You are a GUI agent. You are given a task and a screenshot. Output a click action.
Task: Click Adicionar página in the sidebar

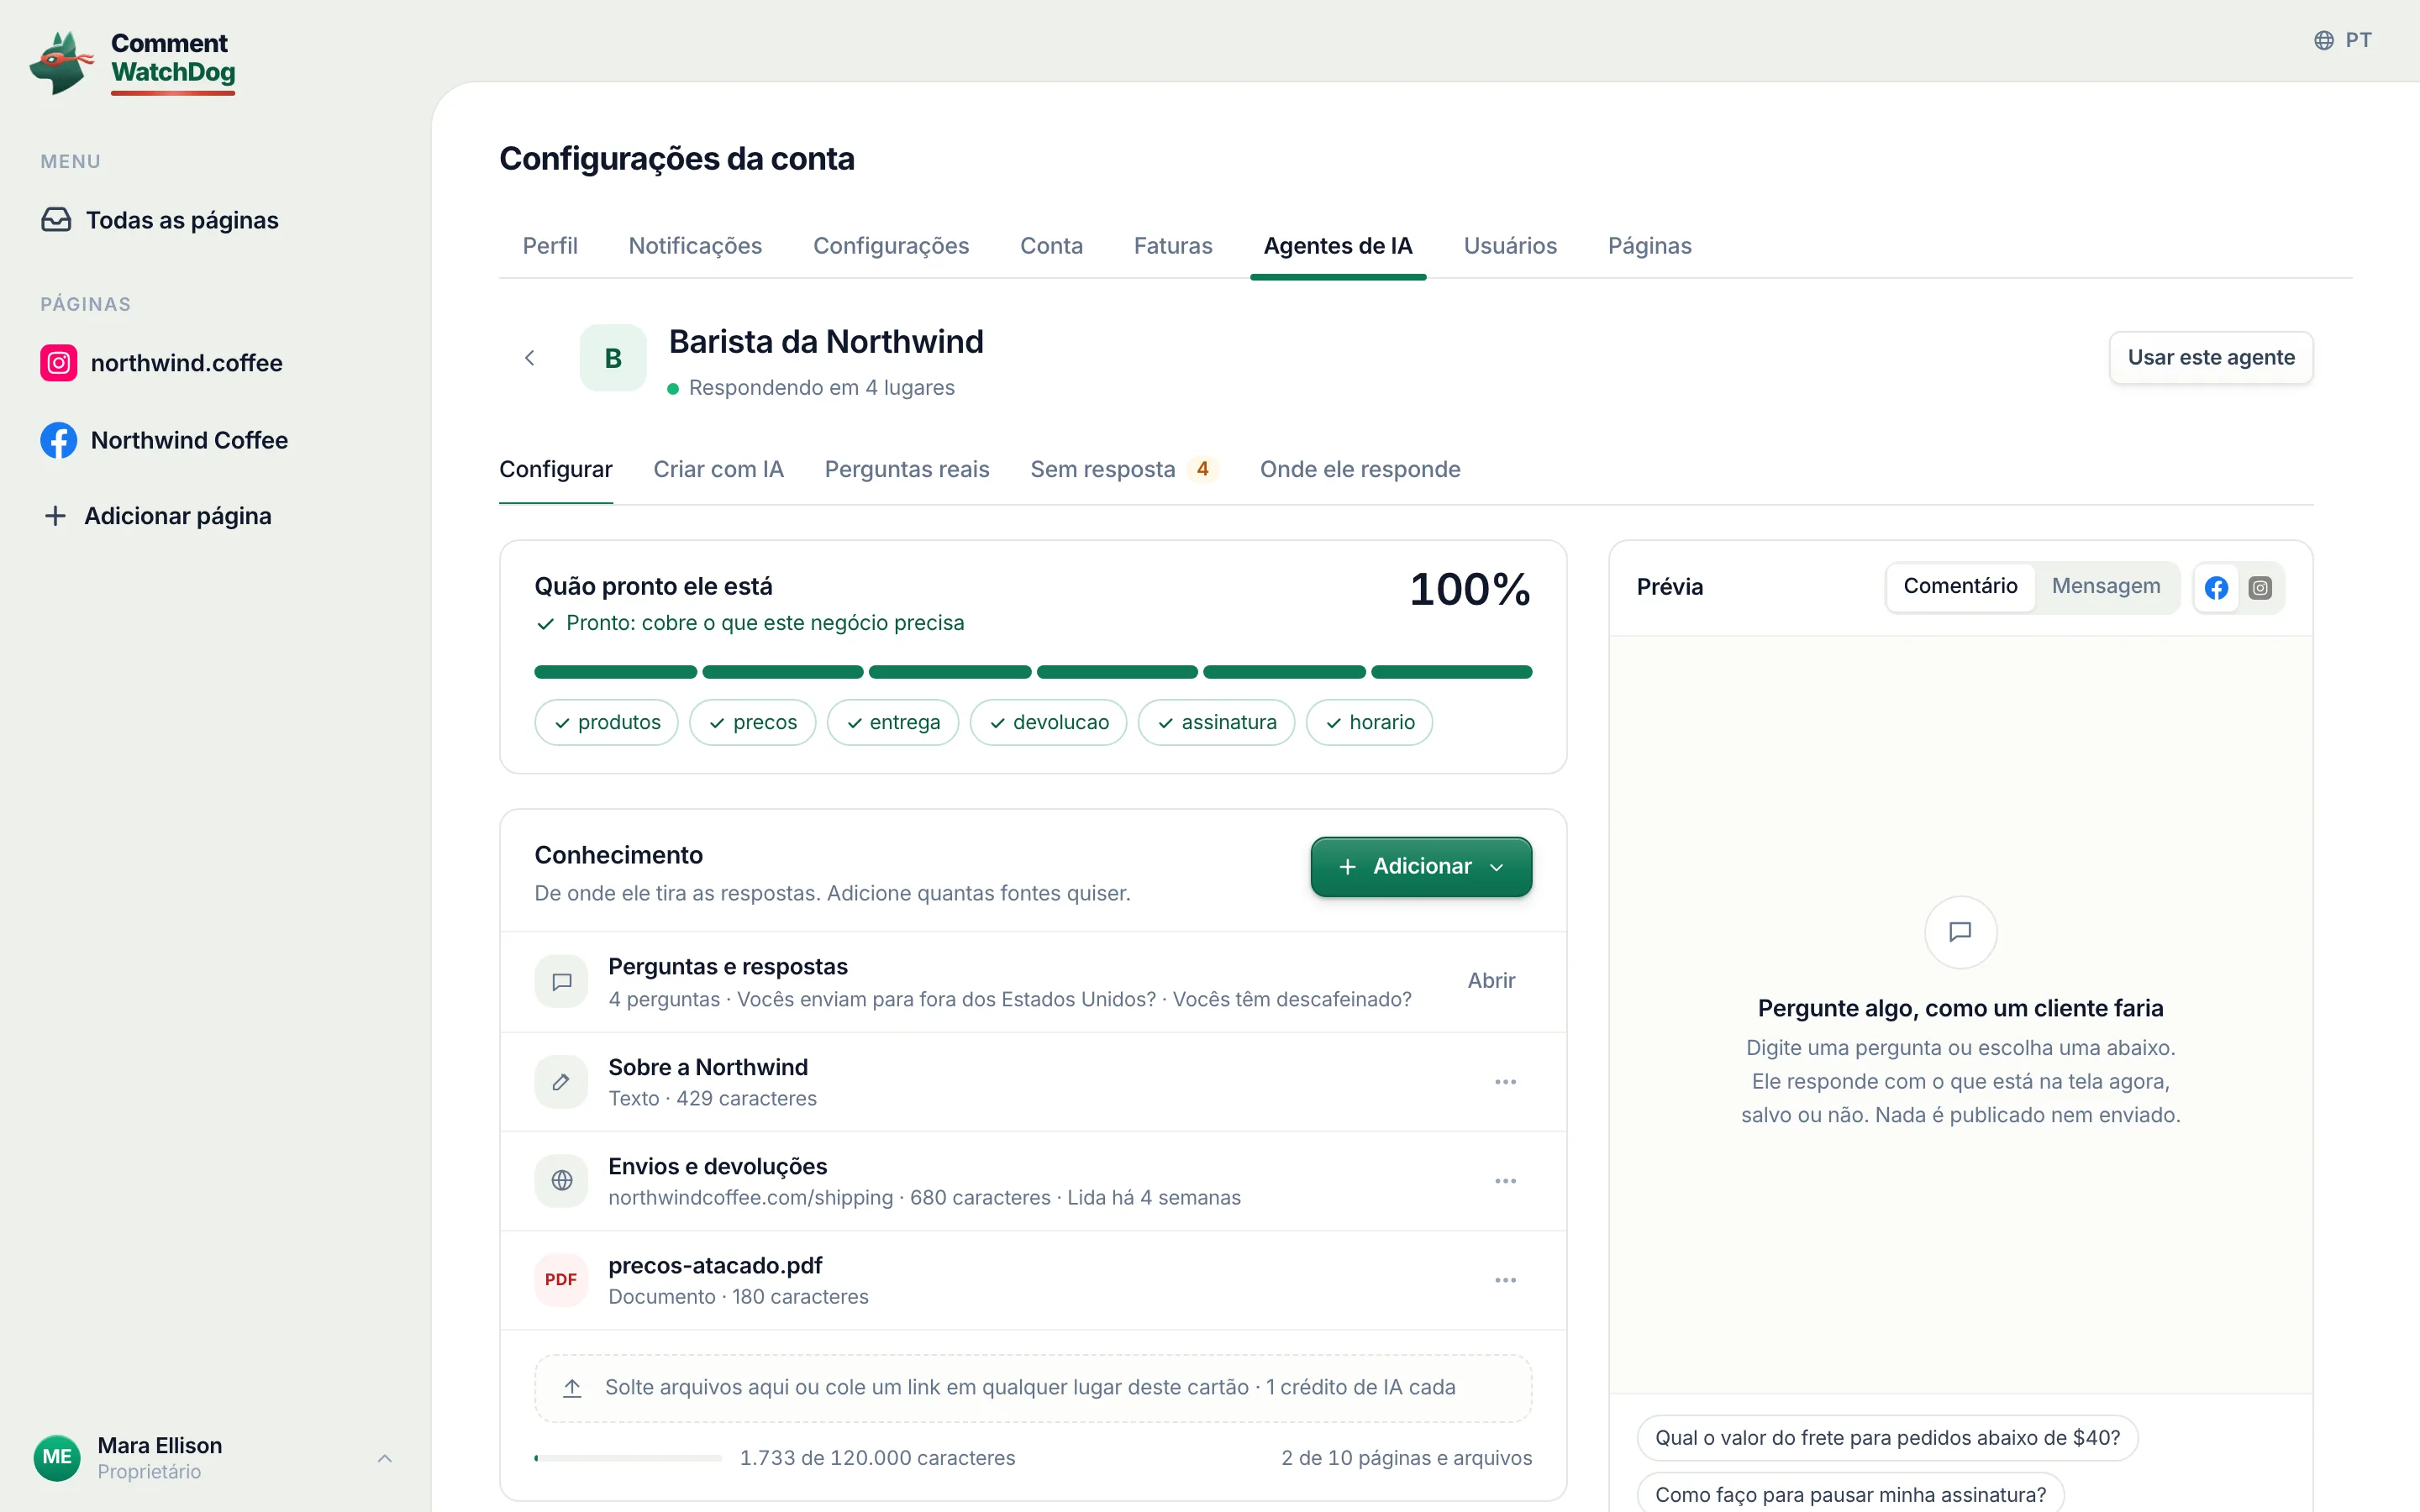tap(158, 516)
